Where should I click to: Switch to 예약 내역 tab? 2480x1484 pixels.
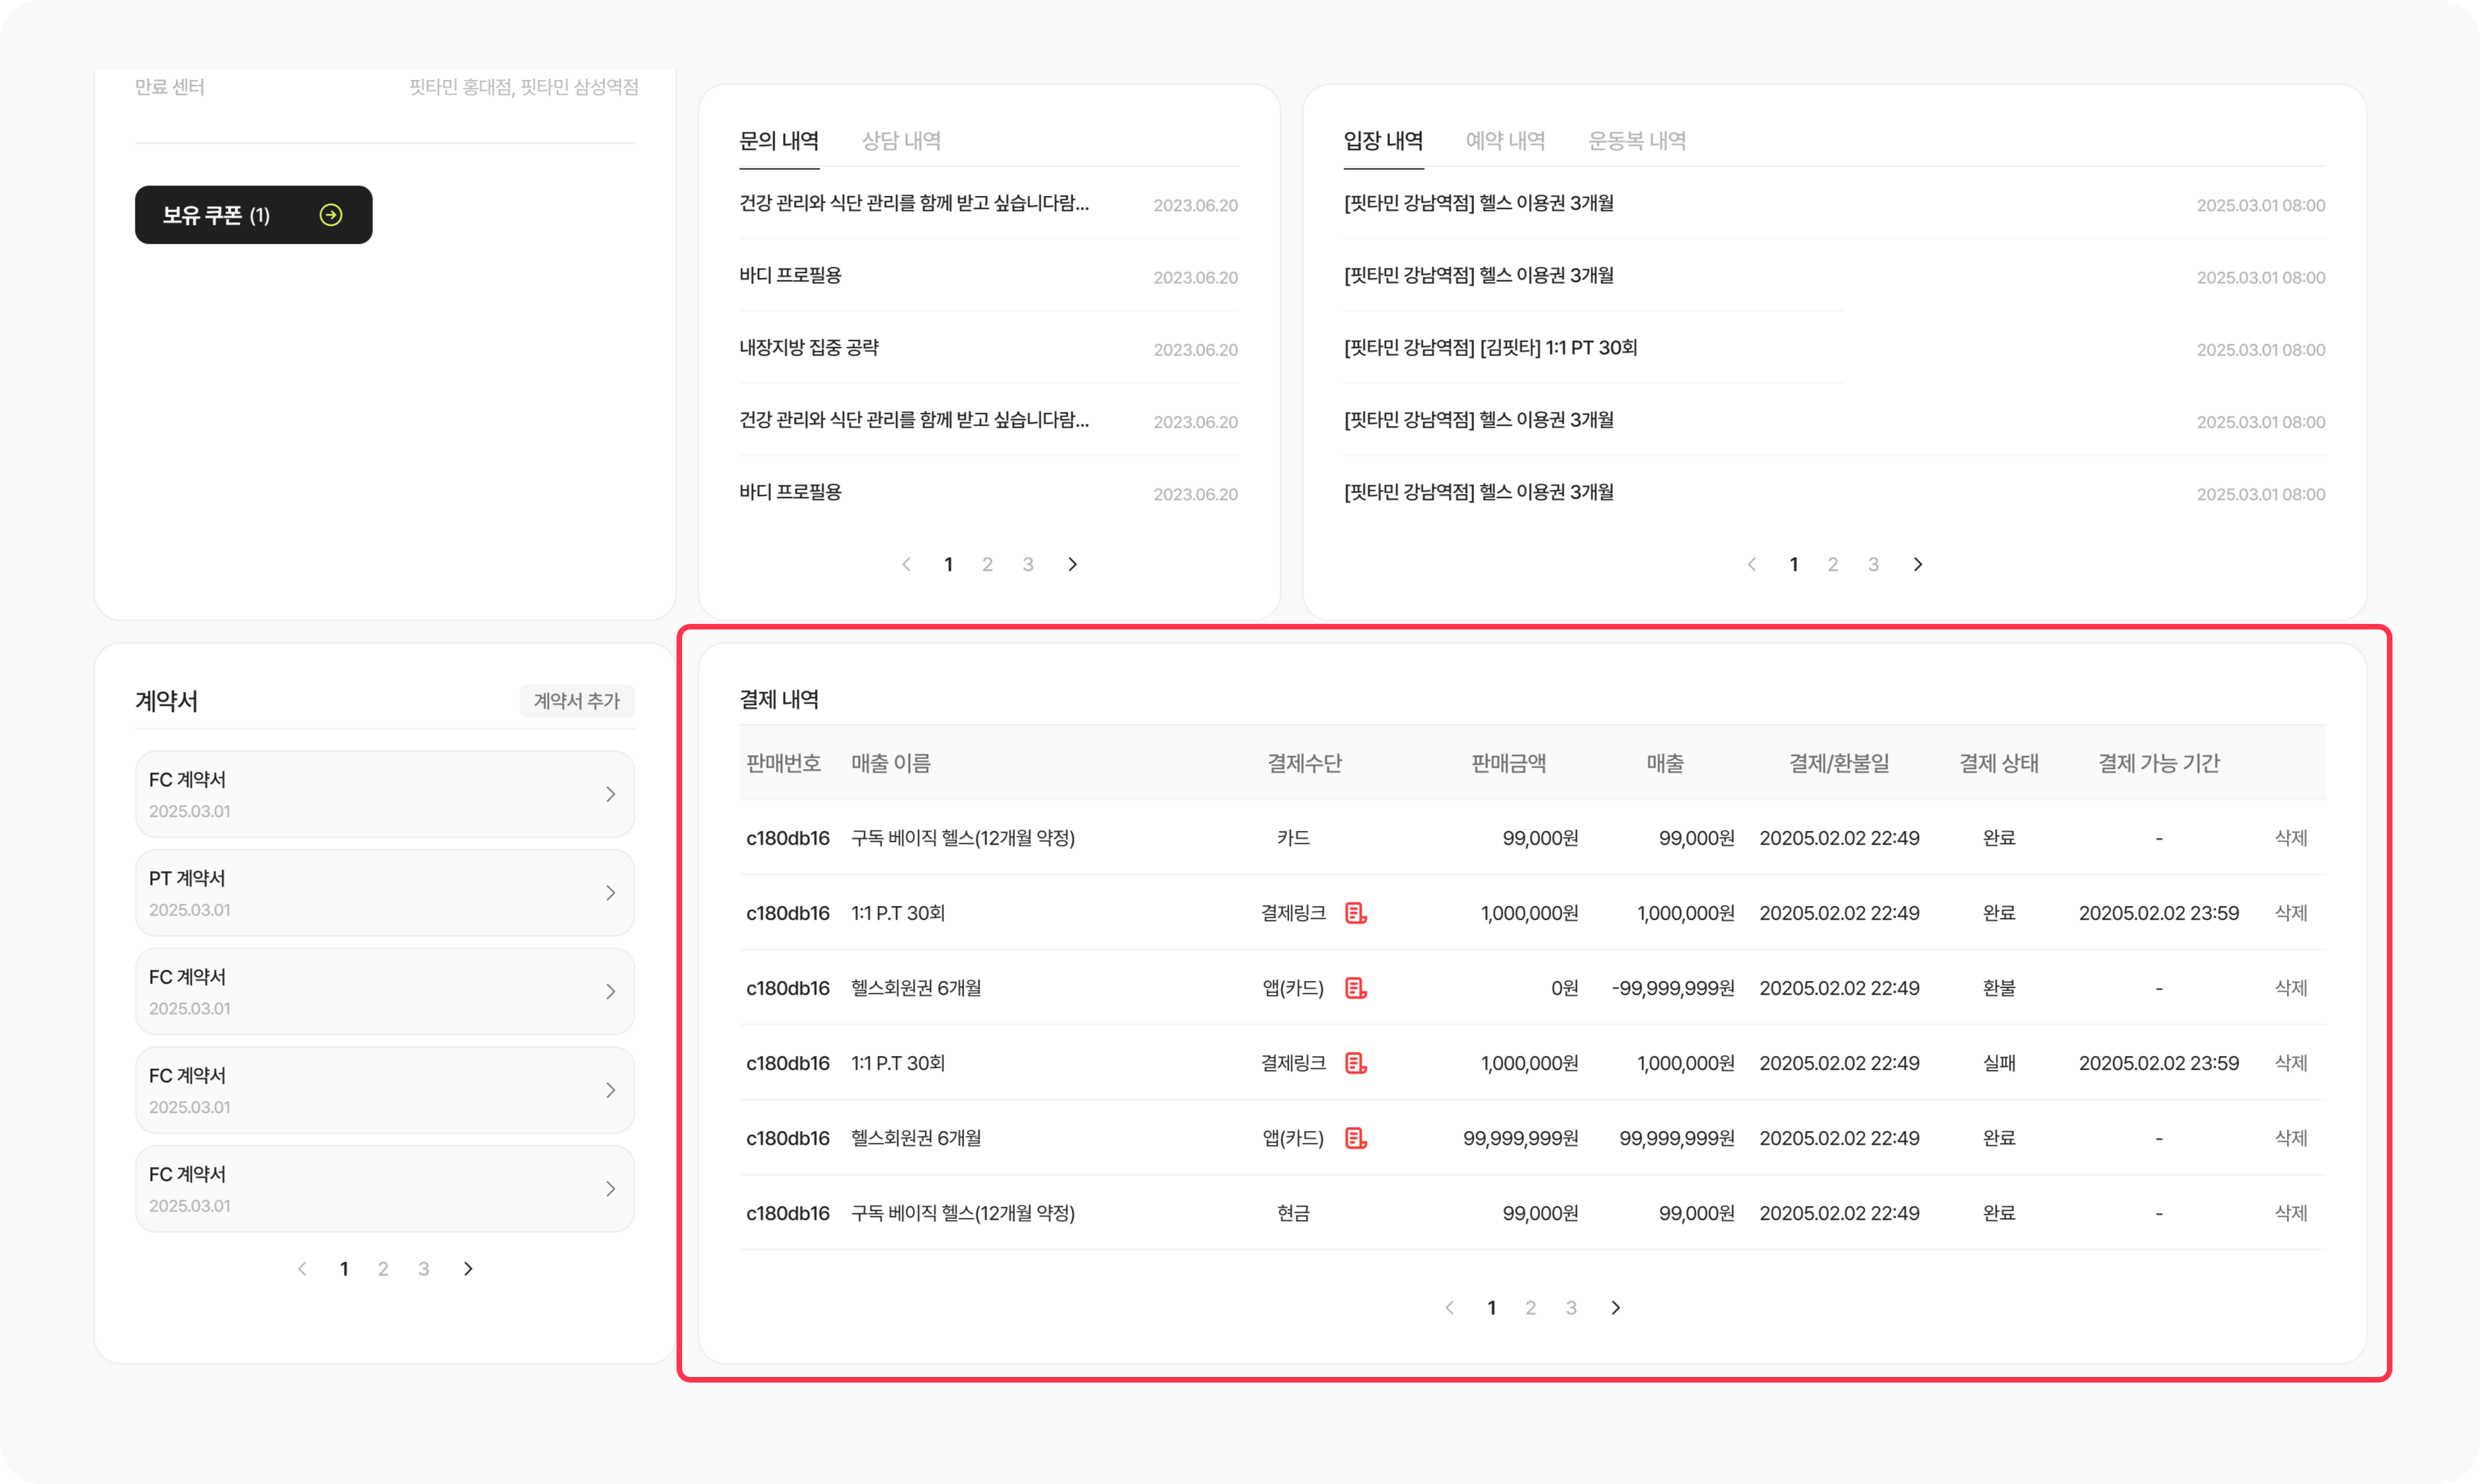click(x=1505, y=141)
